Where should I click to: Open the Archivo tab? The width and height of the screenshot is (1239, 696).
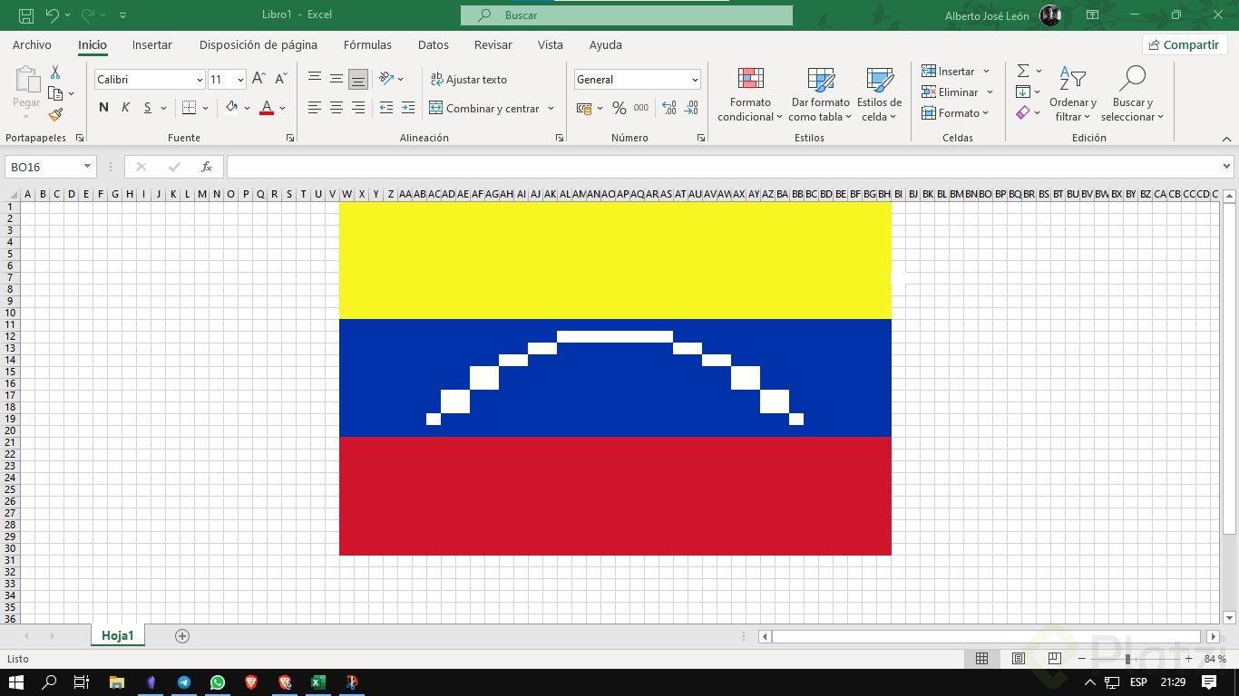coord(32,44)
